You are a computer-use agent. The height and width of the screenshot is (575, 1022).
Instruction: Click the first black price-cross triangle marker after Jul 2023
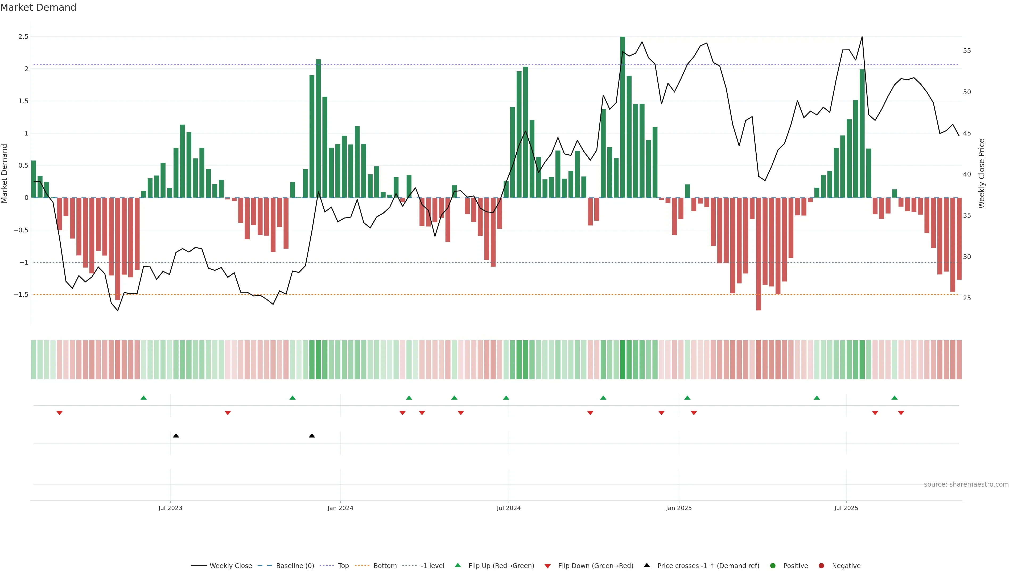[176, 436]
